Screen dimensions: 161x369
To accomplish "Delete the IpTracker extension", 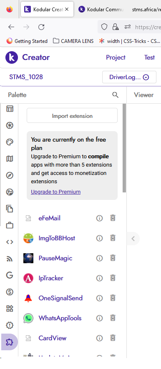I will tap(113, 278).
